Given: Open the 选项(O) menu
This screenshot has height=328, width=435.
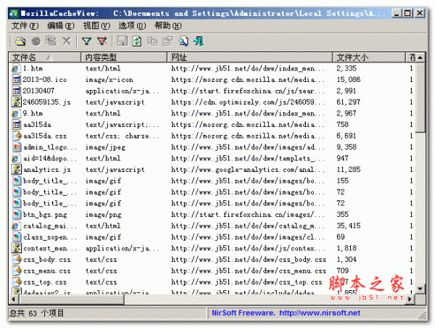Looking at the screenshot, I should click(x=133, y=26).
